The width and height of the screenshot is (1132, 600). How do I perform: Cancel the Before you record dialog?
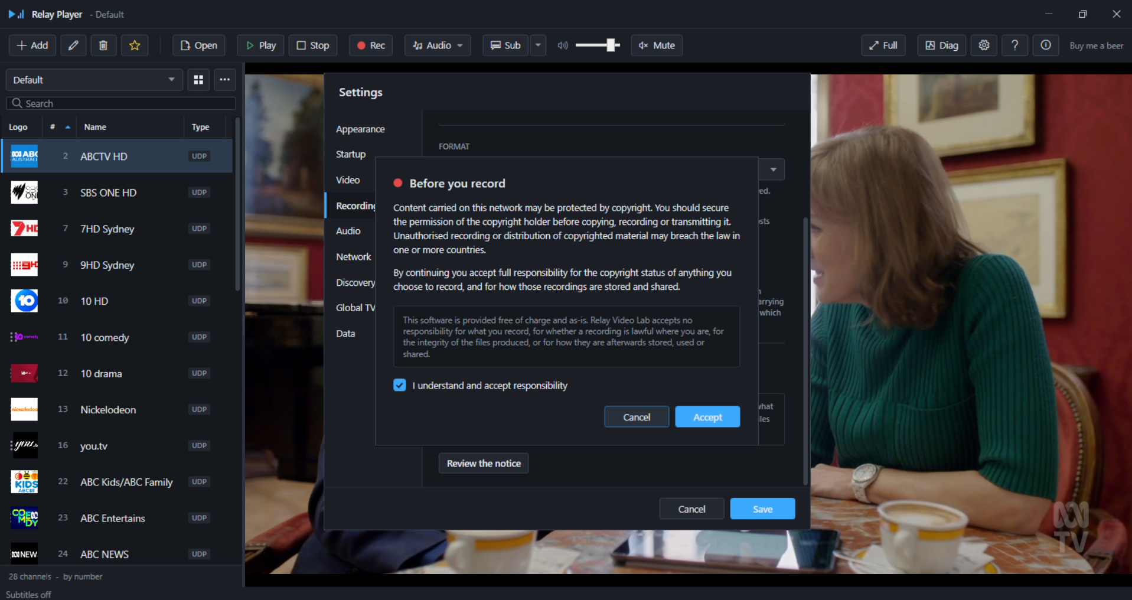click(637, 417)
